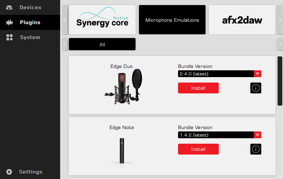This screenshot has width=283, height=179.
Task: Click the Edge Note microphone image
Action: [x=122, y=151]
